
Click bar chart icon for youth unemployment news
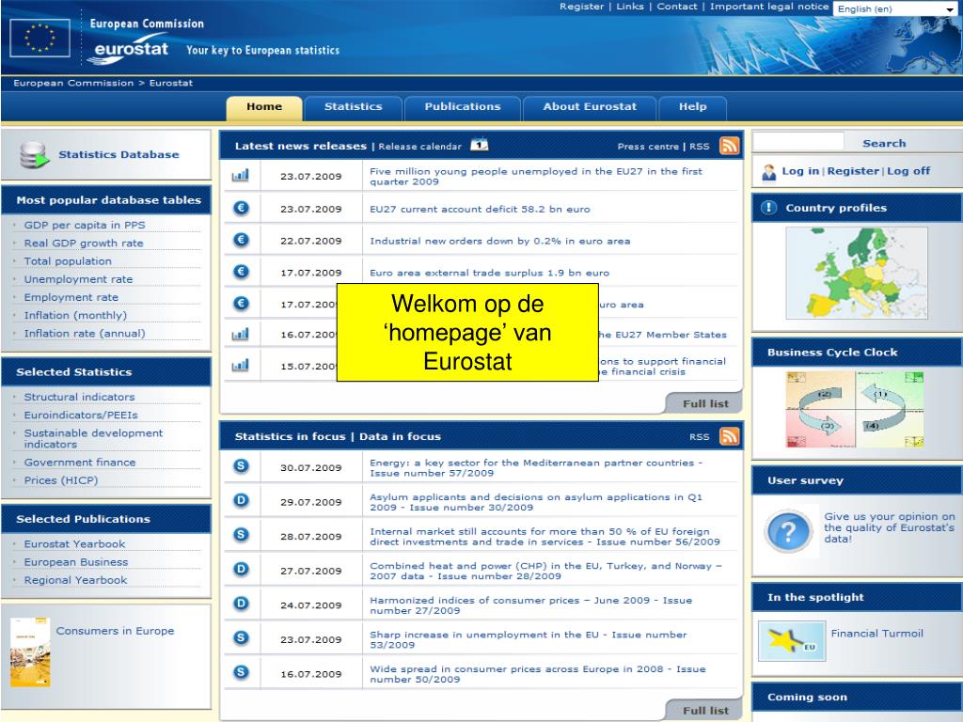point(240,176)
